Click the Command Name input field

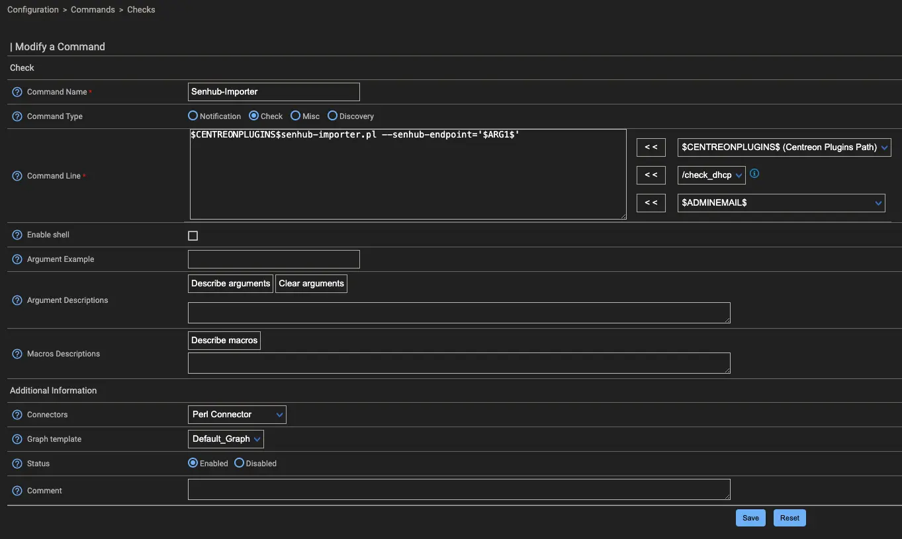pyautogui.click(x=274, y=92)
